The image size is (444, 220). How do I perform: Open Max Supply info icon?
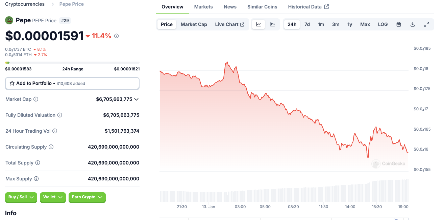pos(36,179)
